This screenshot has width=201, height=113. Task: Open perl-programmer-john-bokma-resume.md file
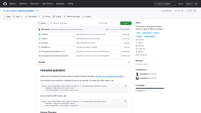click(55, 56)
